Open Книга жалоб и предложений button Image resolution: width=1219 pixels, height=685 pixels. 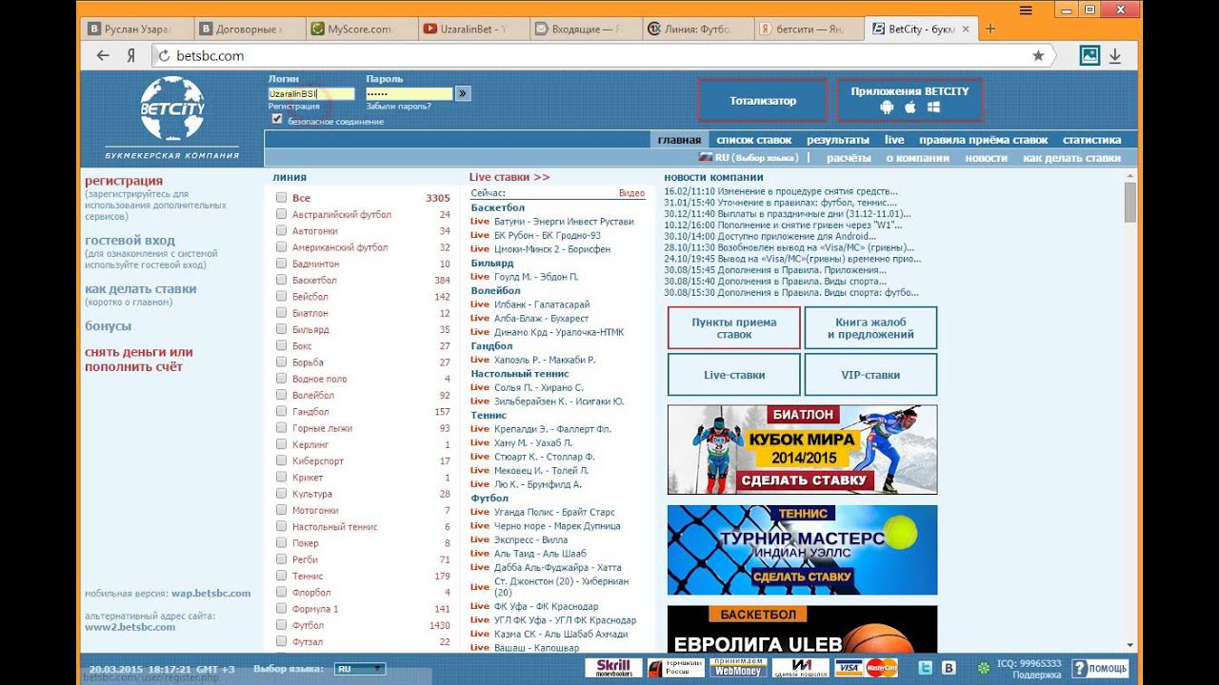[x=870, y=328]
